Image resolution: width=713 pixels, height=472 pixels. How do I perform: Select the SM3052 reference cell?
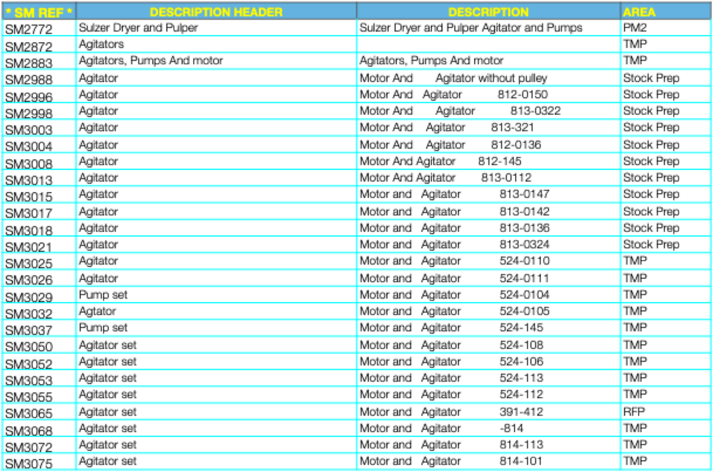click(x=39, y=363)
